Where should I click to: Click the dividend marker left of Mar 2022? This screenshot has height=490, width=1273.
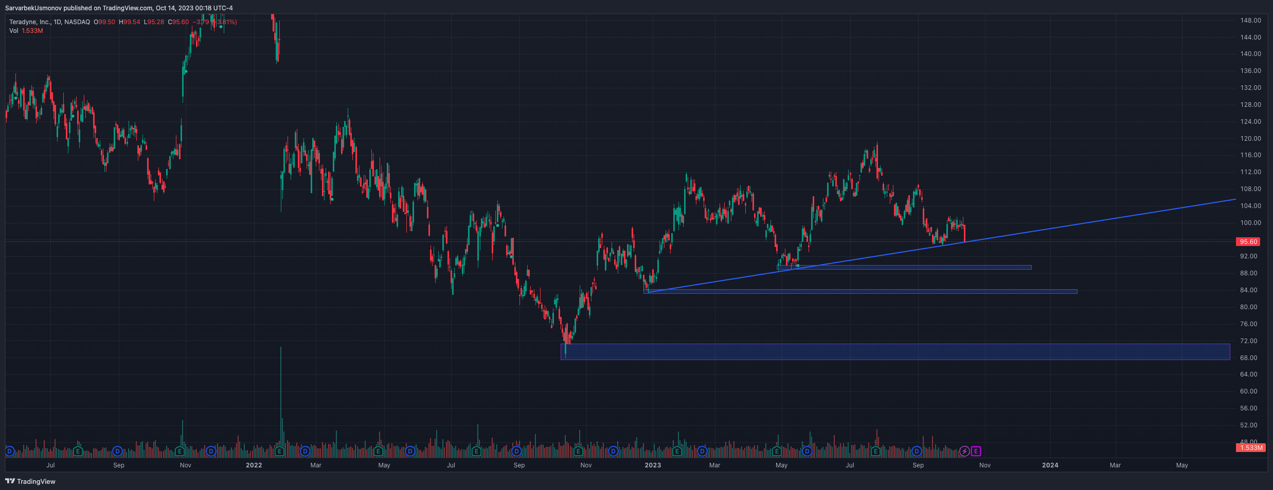click(x=306, y=451)
